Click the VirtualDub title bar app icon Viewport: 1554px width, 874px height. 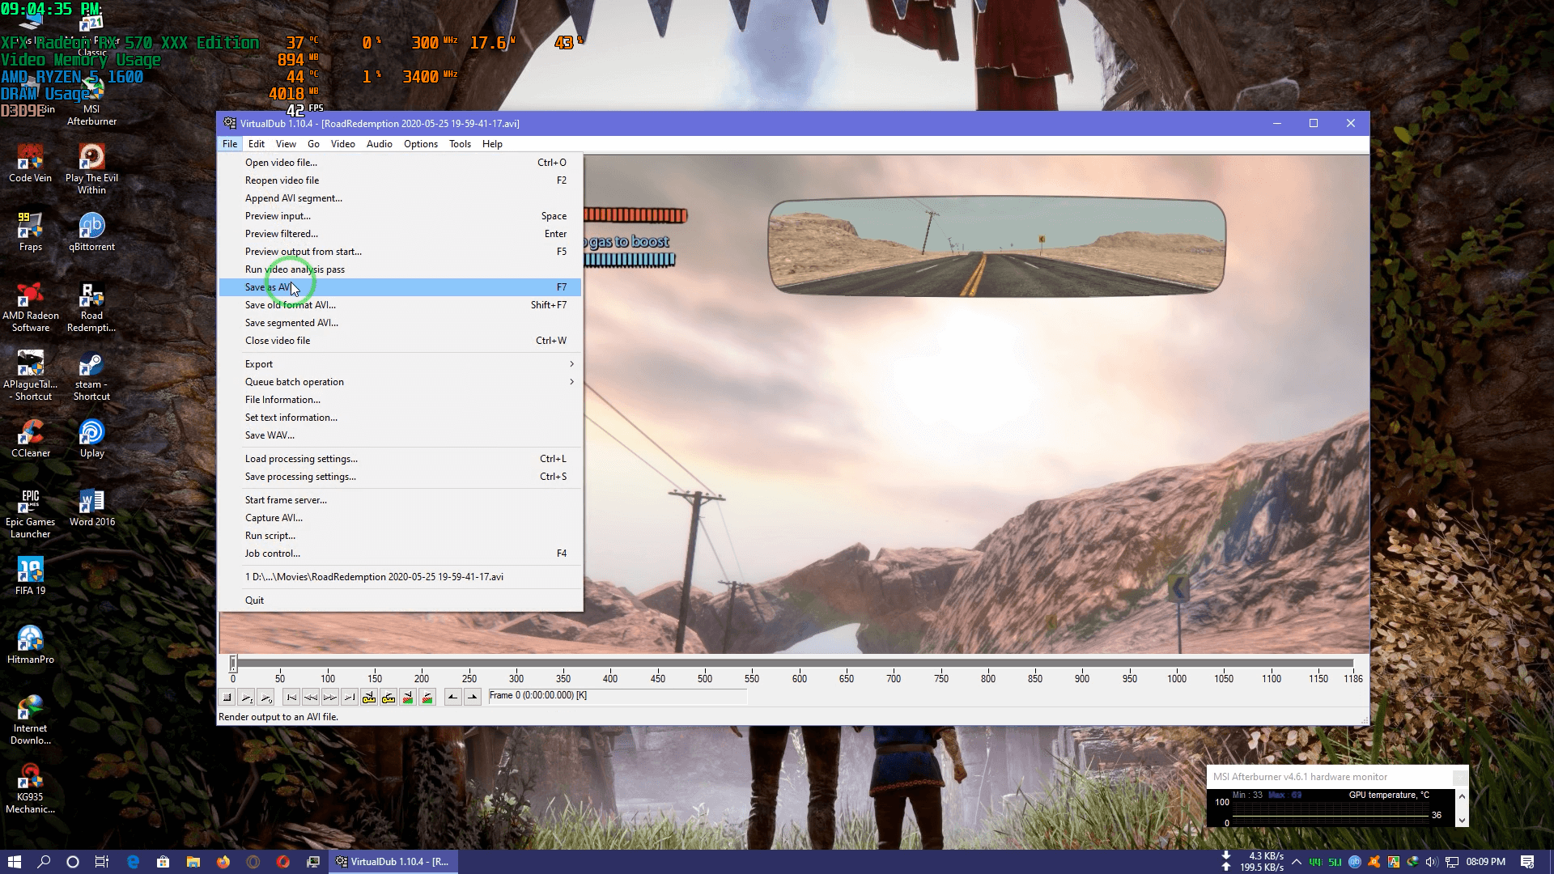pyautogui.click(x=230, y=123)
